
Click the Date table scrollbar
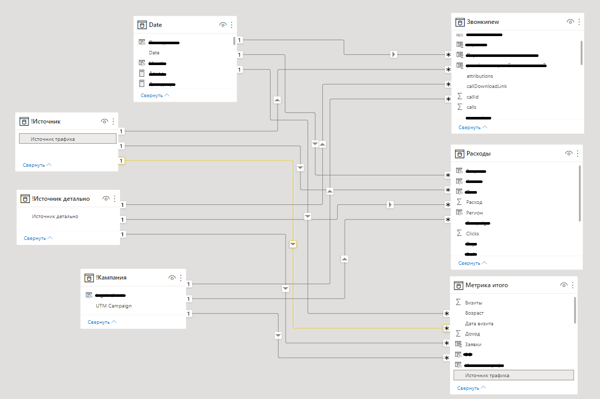coord(234,41)
